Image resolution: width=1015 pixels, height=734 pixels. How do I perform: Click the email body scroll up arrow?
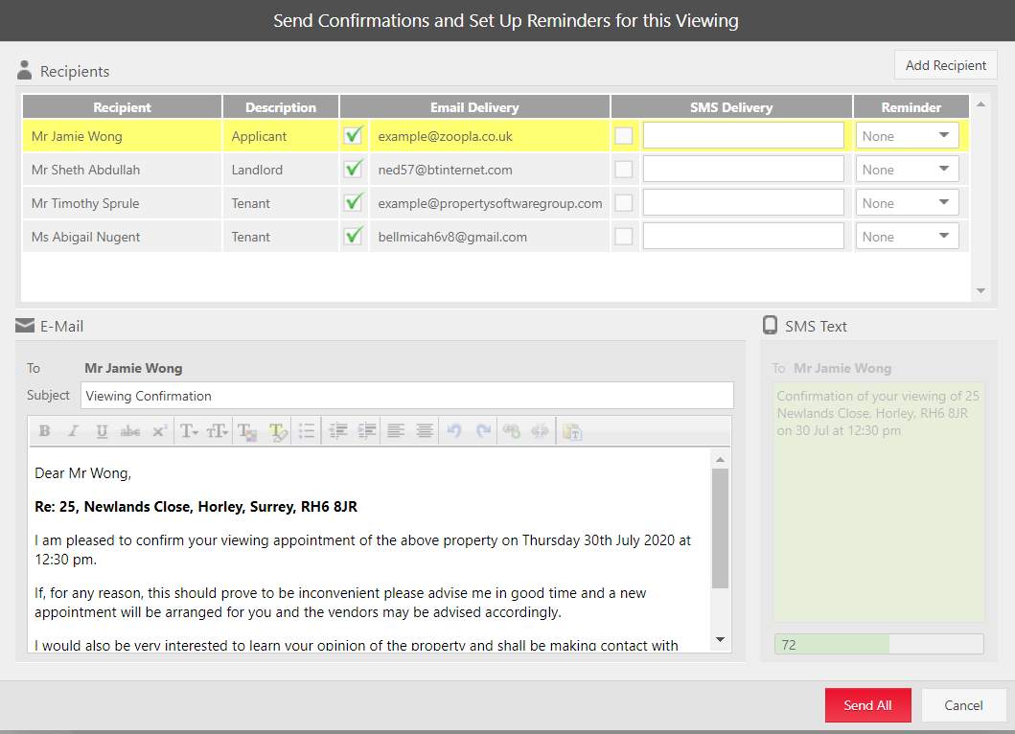pos(721,460)
